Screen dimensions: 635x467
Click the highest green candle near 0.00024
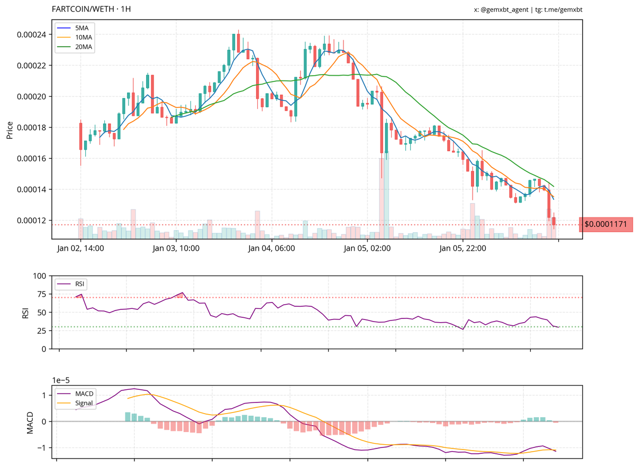(234, 42)
